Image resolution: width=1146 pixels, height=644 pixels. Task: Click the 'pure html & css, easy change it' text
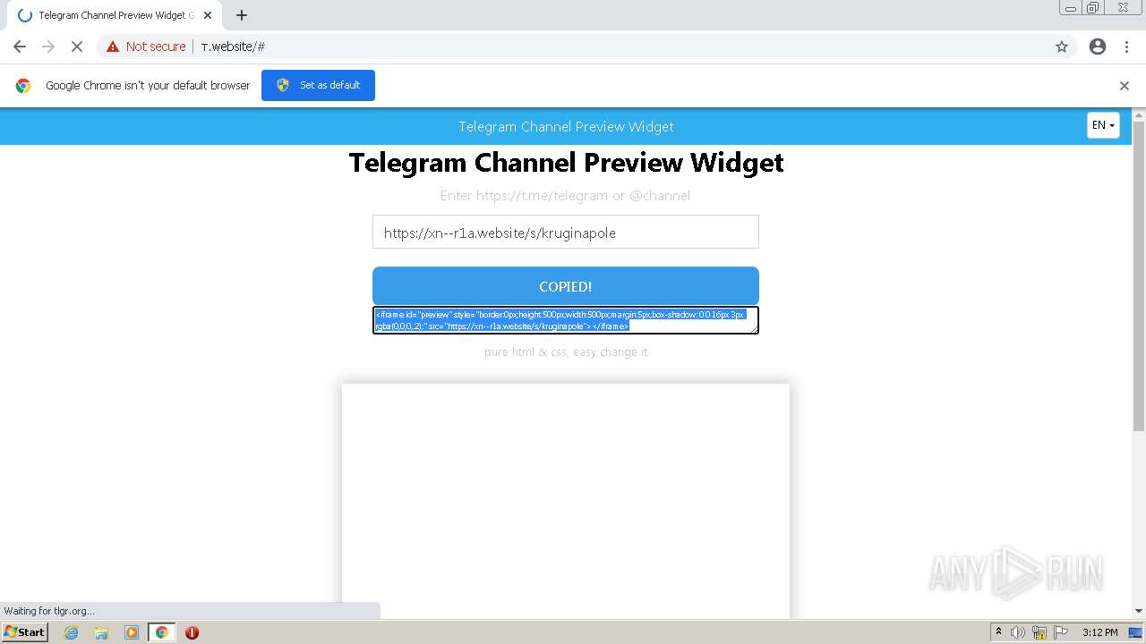click(x=566, y=352)
